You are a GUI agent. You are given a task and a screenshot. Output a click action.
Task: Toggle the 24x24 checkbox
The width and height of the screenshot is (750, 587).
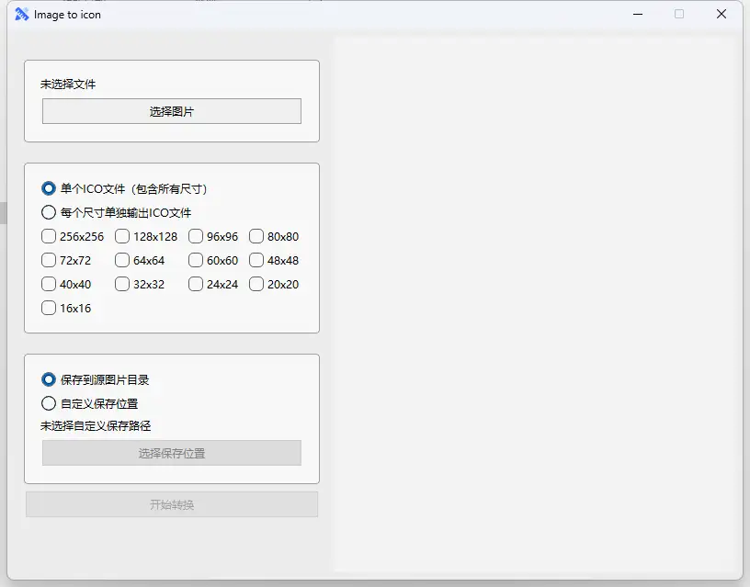tap(196, 284)
